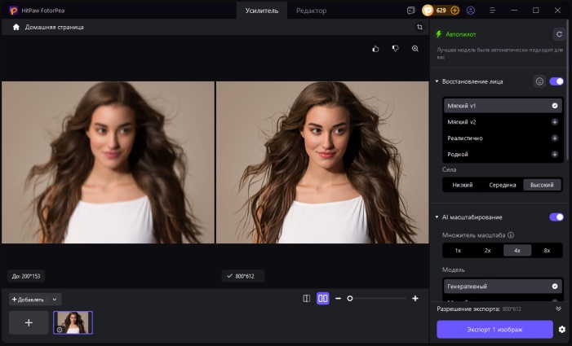Switch to split slider comparison view
Screen dimensions: 572x346
(307, 299)
